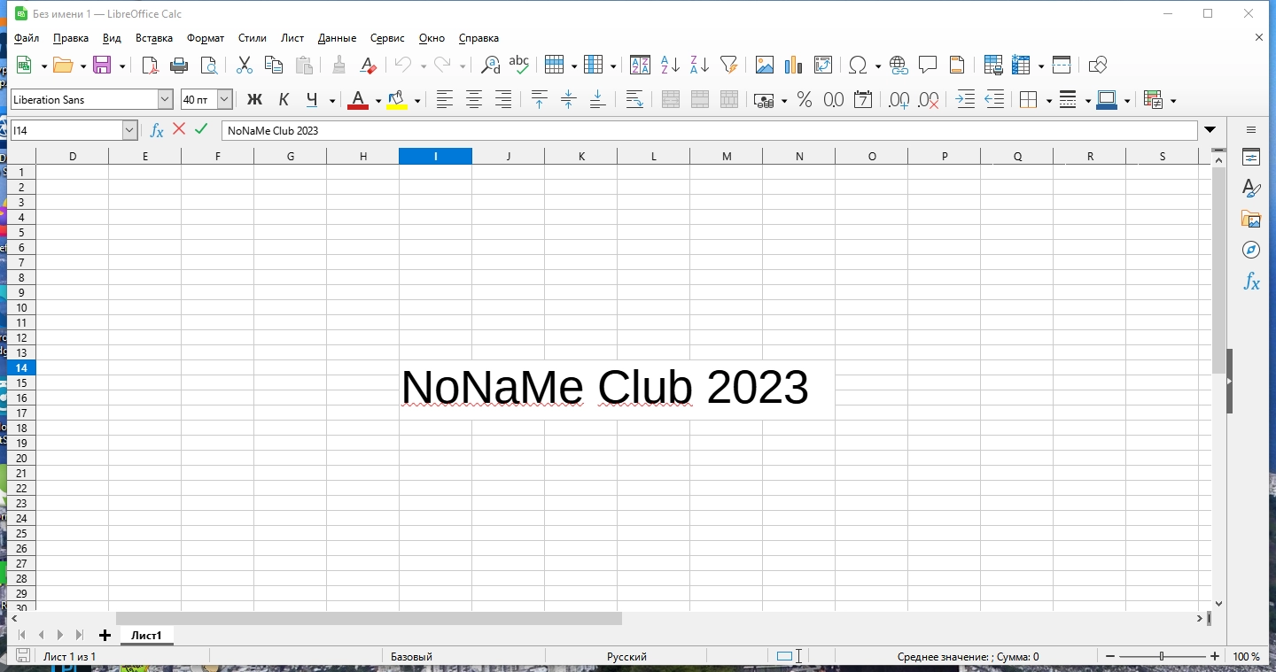Cut the selection with the scissors icon

click(x=245, y=65)
